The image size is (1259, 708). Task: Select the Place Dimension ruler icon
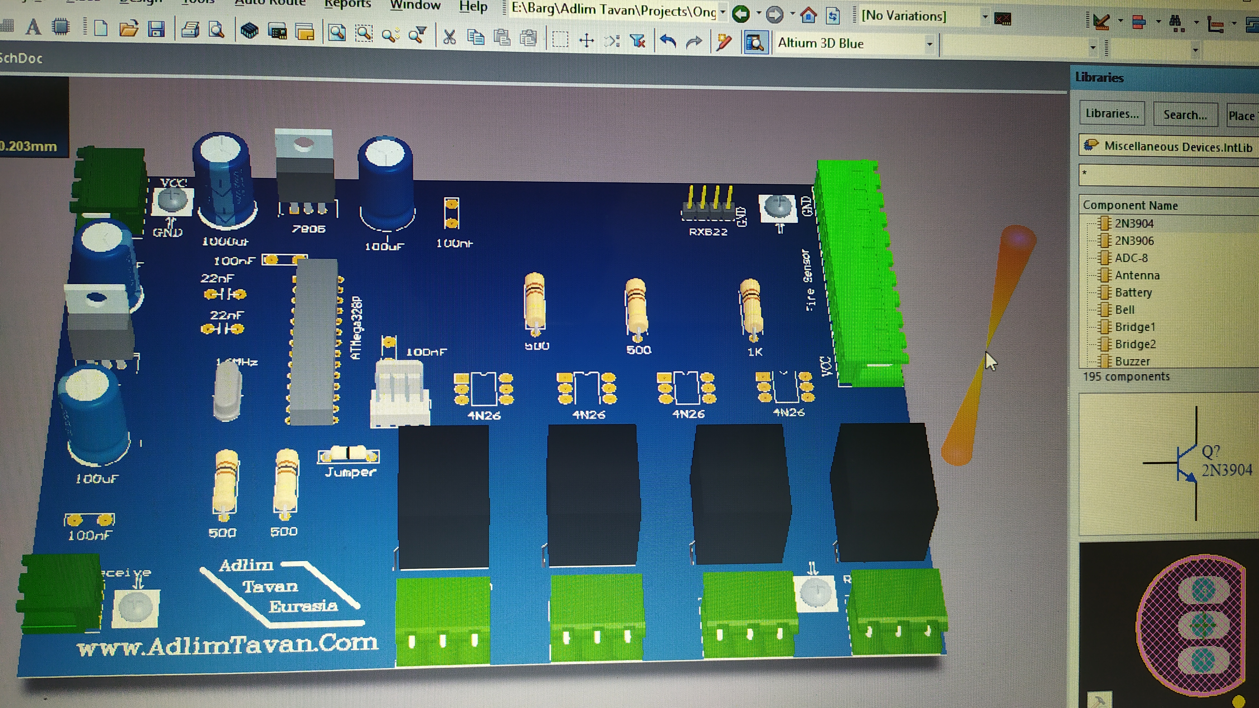[x=1216, y=24]
